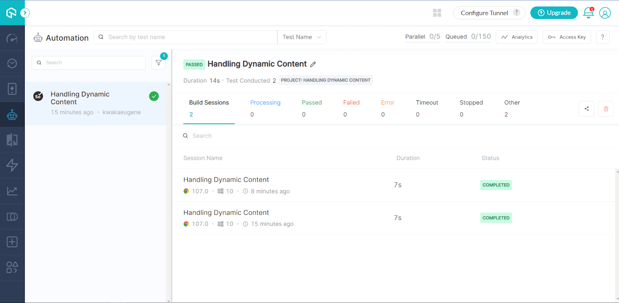Open the user profile avatar icon
Image resolution: width=619 pixels, height=303 pixels.
605,13
